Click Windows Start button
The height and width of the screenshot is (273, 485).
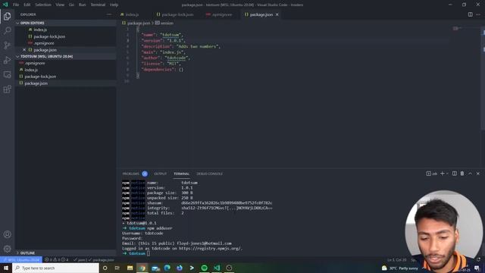5,268
